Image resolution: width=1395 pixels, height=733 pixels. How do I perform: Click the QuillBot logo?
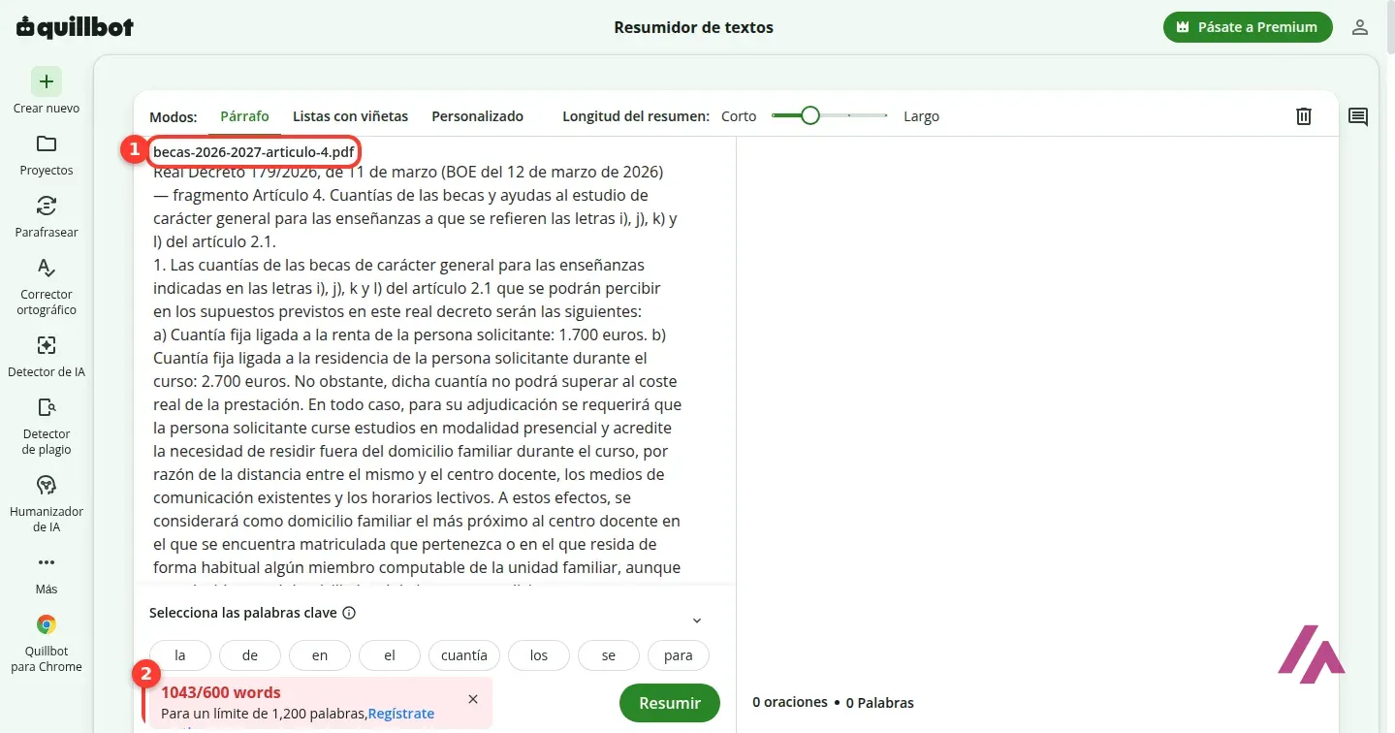click(x=76, y=27)
